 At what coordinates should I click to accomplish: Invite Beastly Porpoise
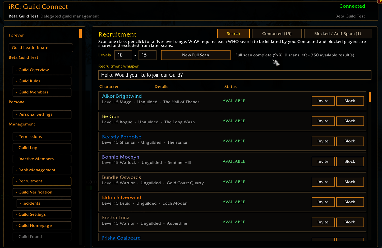323,141
